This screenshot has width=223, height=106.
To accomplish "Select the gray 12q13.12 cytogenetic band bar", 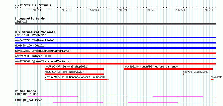I will click(115, 24).
